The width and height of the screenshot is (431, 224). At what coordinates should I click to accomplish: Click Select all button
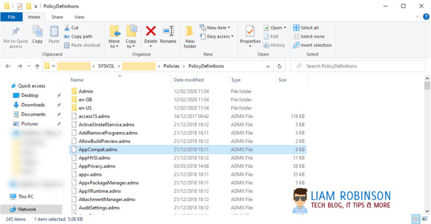[306, 28]
